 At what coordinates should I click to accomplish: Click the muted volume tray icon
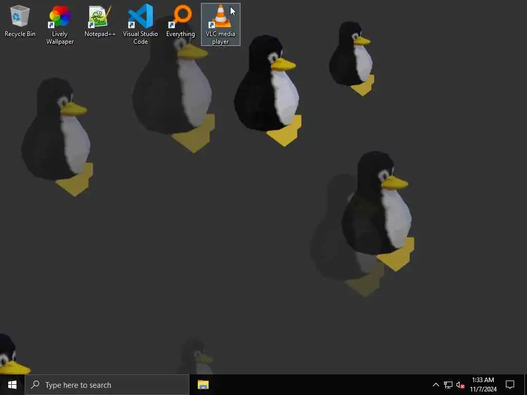pyautogui.click(x=460, y=385)
